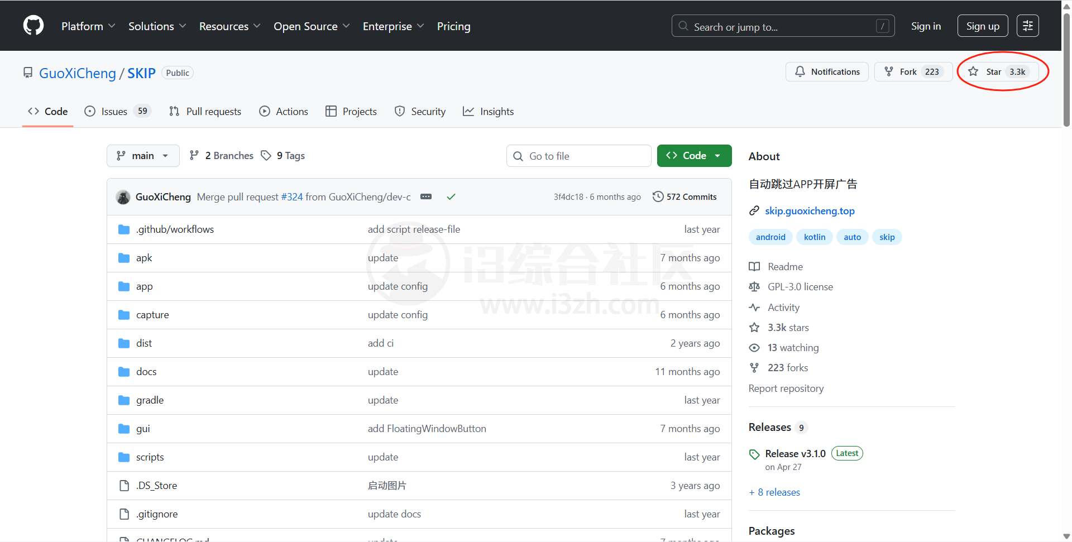Click the Fork icon button

coord(913,71)
